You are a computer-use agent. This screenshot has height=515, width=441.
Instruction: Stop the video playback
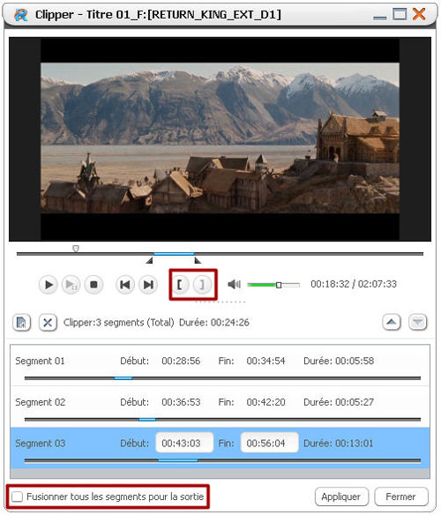point(93,285)
